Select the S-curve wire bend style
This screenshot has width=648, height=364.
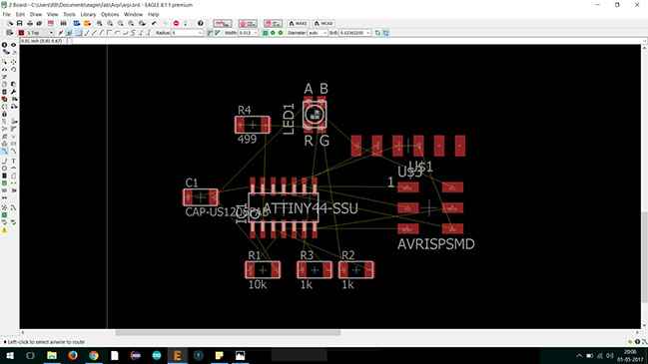(133, 33)
